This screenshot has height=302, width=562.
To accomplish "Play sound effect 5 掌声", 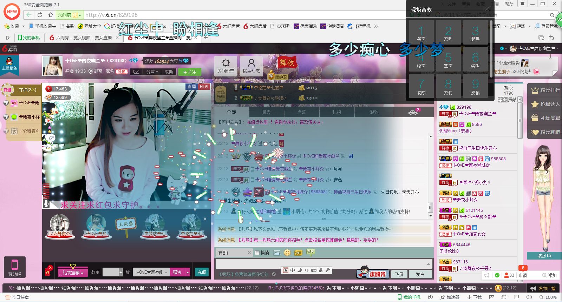I will coord(448,60).
